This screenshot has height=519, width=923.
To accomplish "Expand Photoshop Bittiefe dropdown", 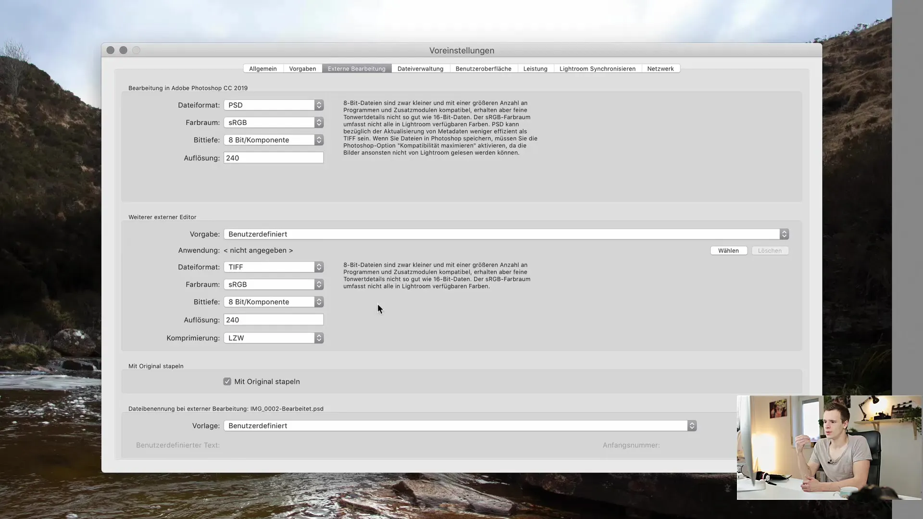I will tap(274, 140).
